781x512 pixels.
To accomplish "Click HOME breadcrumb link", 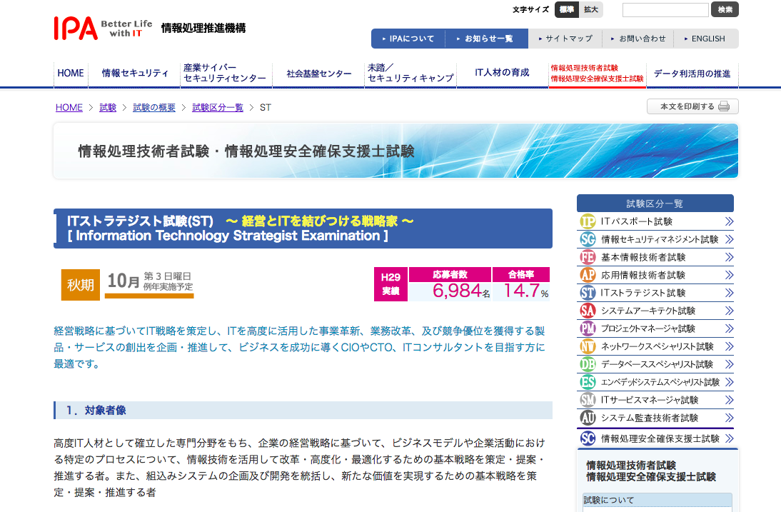I will click(69, 108).
